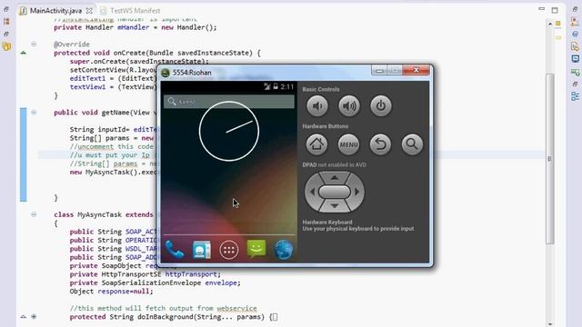Click the override marker beside doInBackground

pos(24,317)
